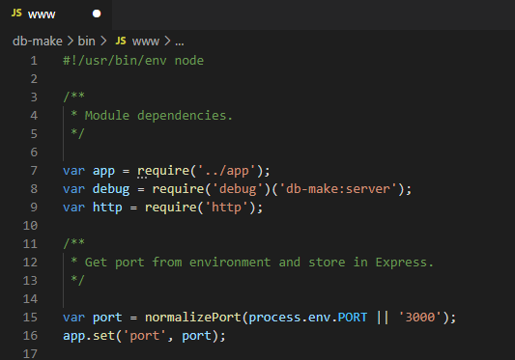Expand the breadcrumb ellipsis symbol list
This screenshot has width=515, height=360.
pyautogui.click(x=180, y=42)
